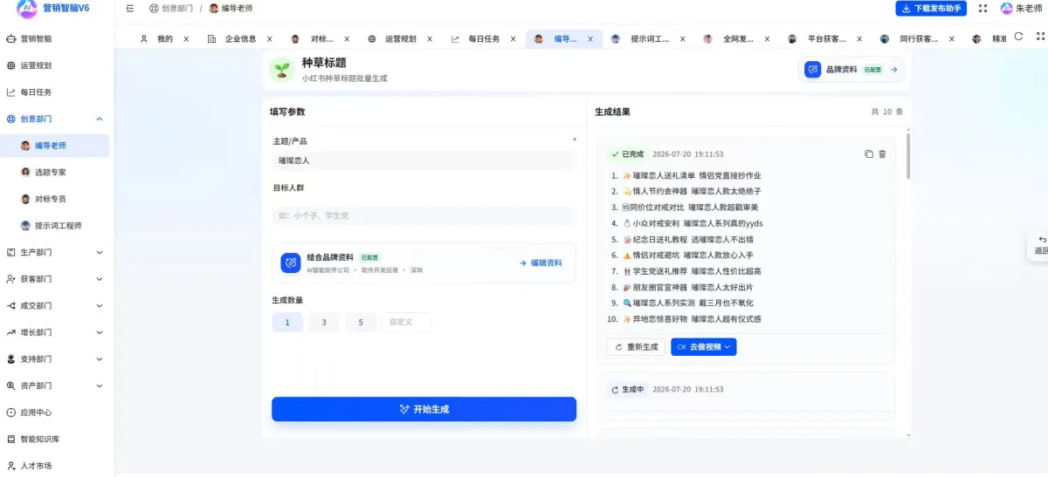
Task: Close the 提示词工 tab
Action: click(683, 39)
